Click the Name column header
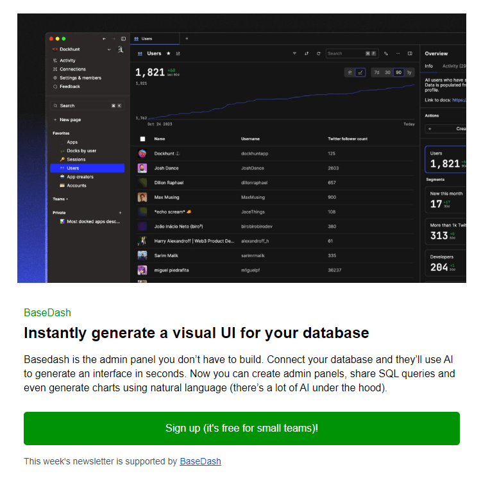 point(160,139)
